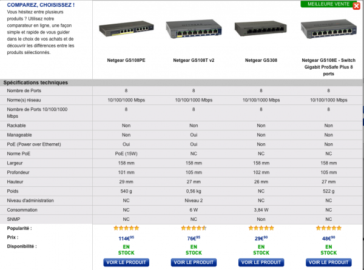364x270 pixels.
Task: Collapse the Spécifications techniques section header
Action: tap(35, 83)
